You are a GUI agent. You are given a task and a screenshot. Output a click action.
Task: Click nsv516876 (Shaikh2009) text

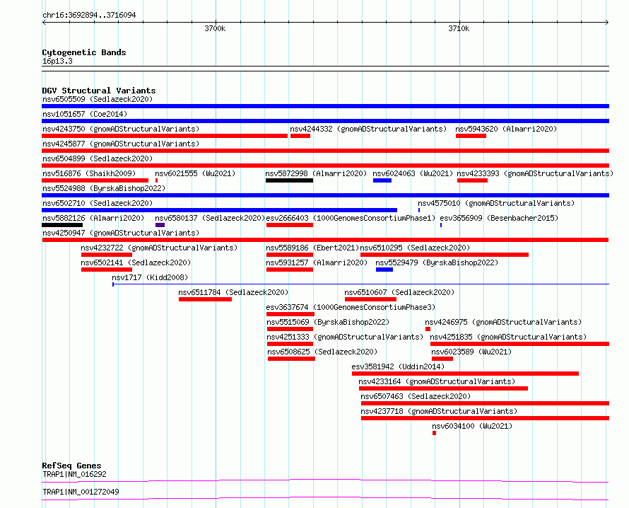pyautogui.click(x=89, y=173)
